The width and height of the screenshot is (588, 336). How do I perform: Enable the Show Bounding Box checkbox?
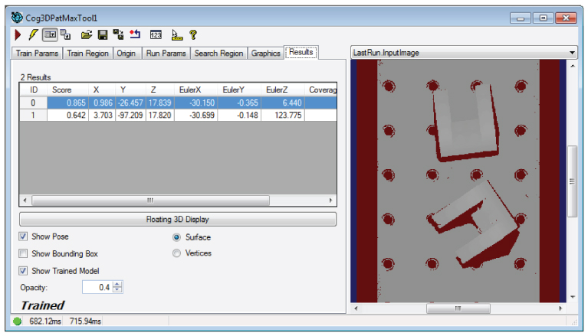[24, 253]
